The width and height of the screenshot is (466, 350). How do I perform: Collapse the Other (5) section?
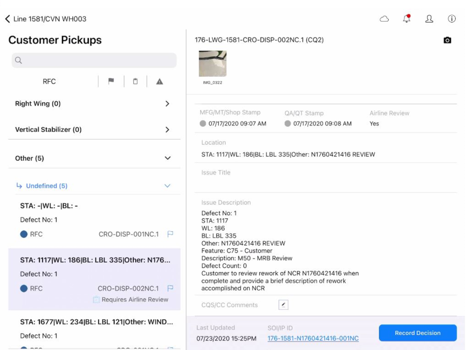pyautogui.click(x=94, y=158)
